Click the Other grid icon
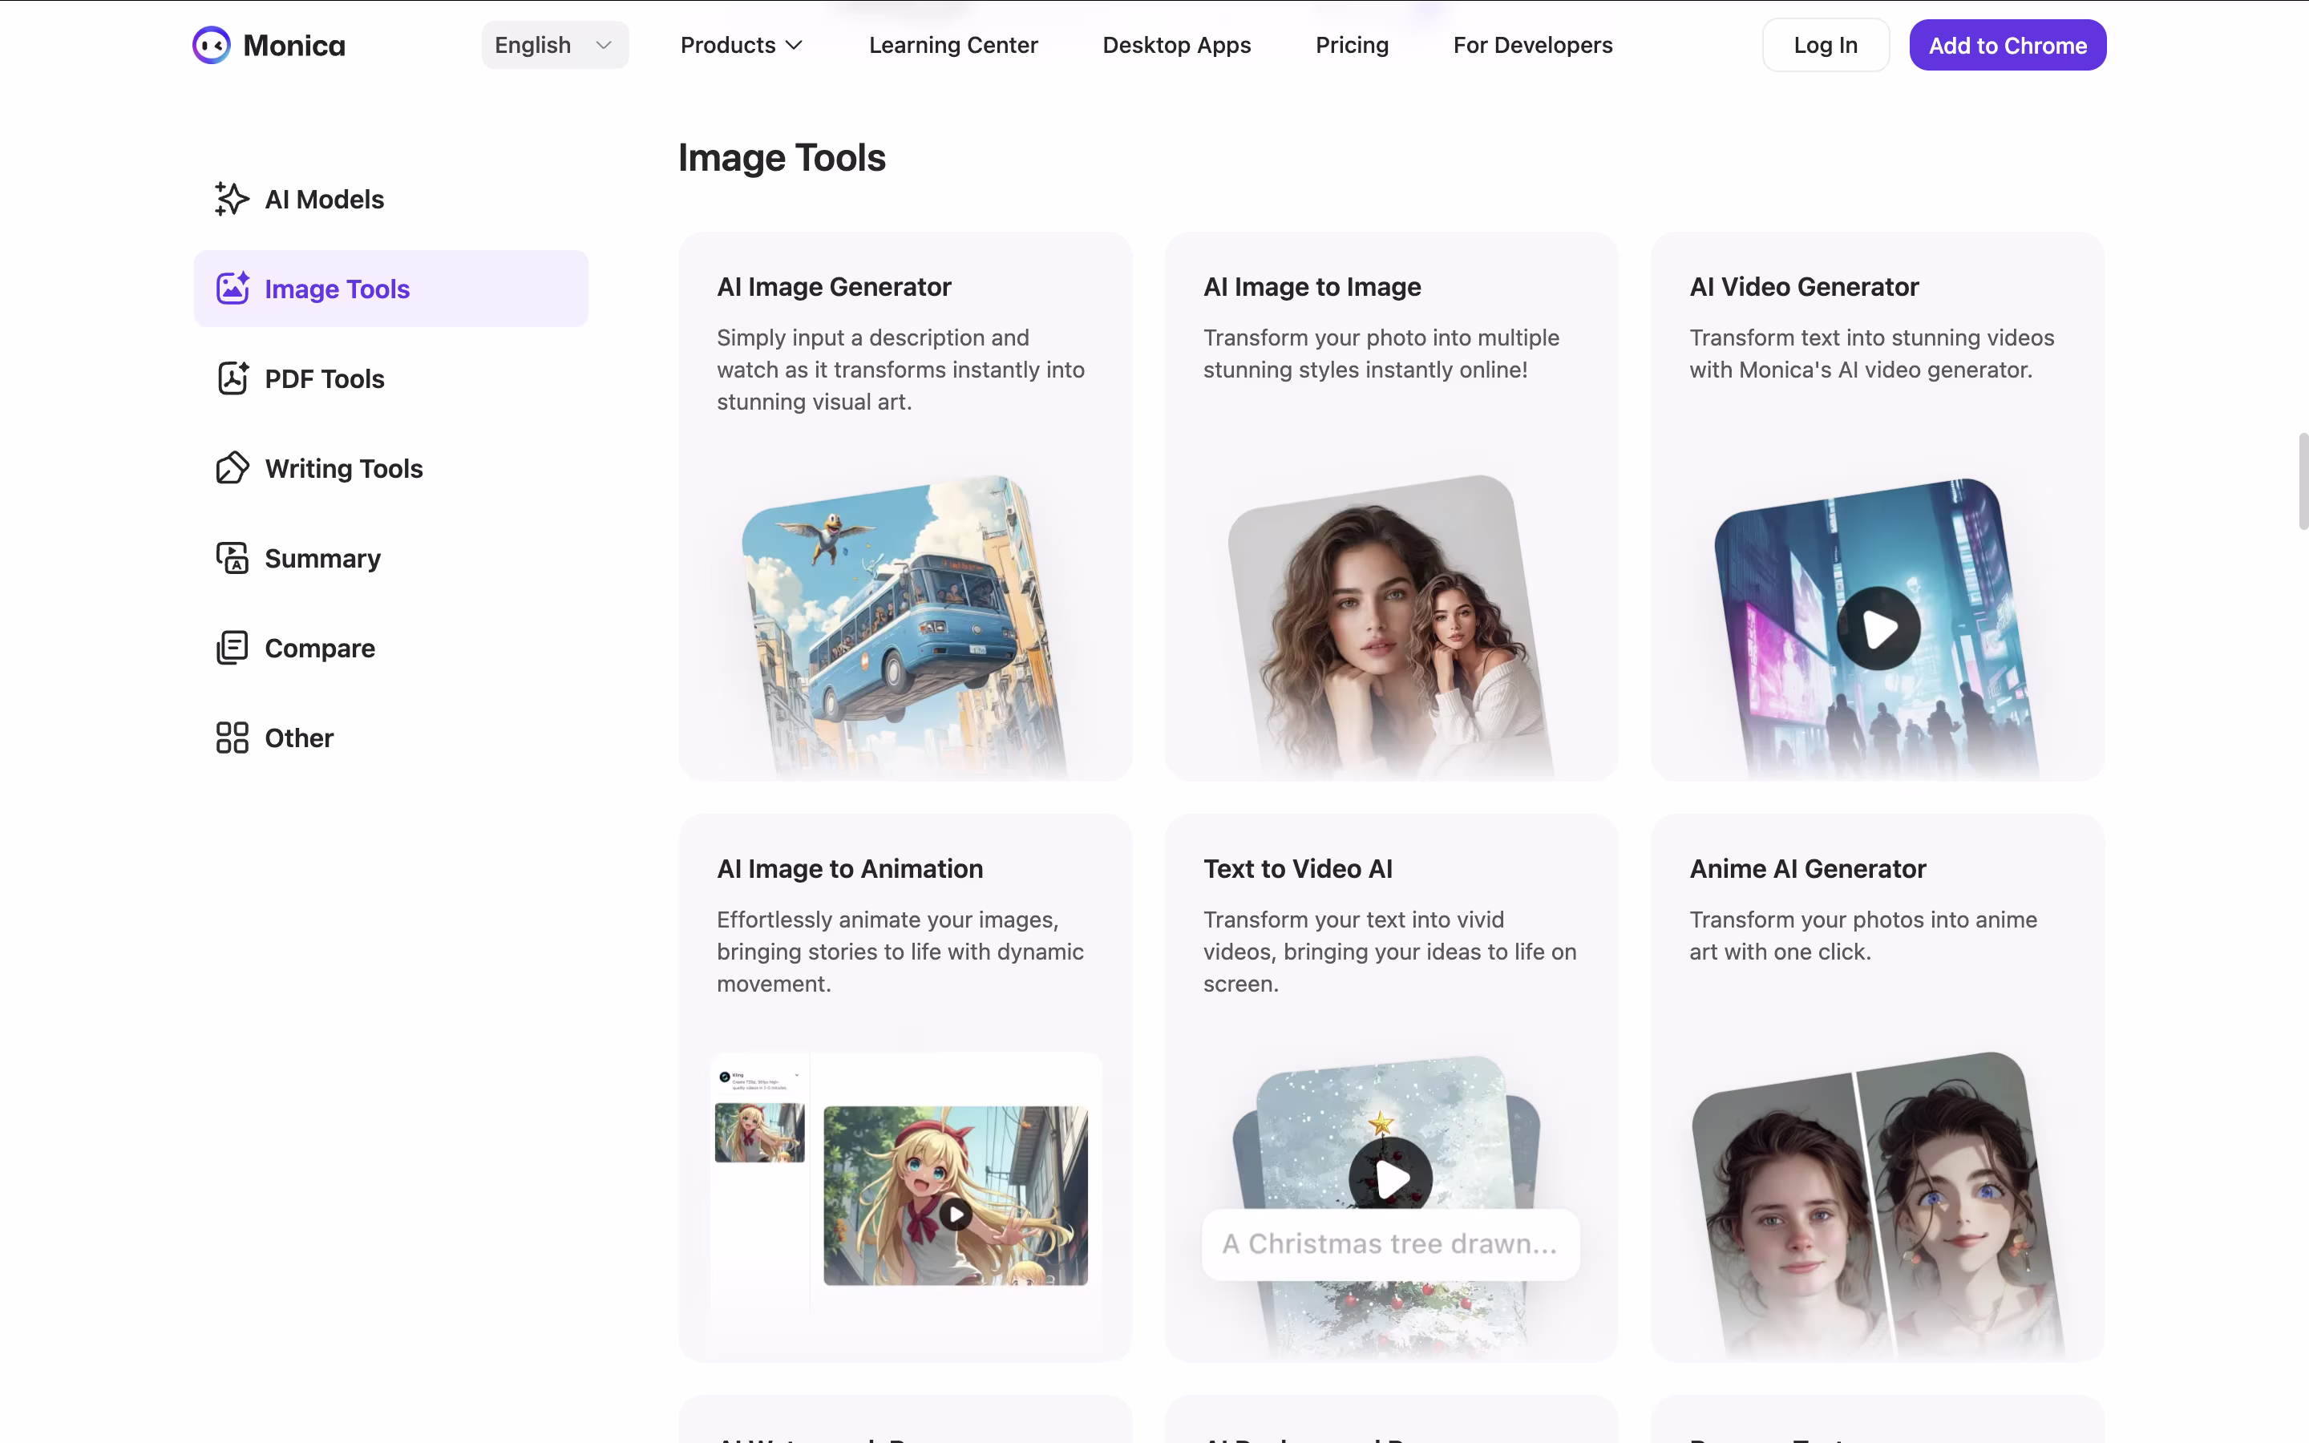The image size is (2309, 1443). (232, 738)
